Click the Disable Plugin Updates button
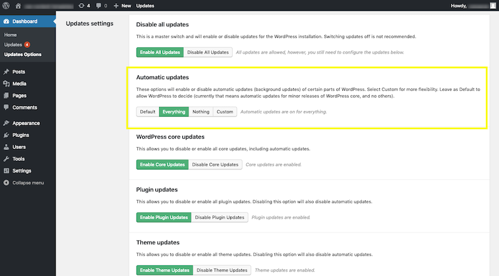499x276 pixels. 220,217
